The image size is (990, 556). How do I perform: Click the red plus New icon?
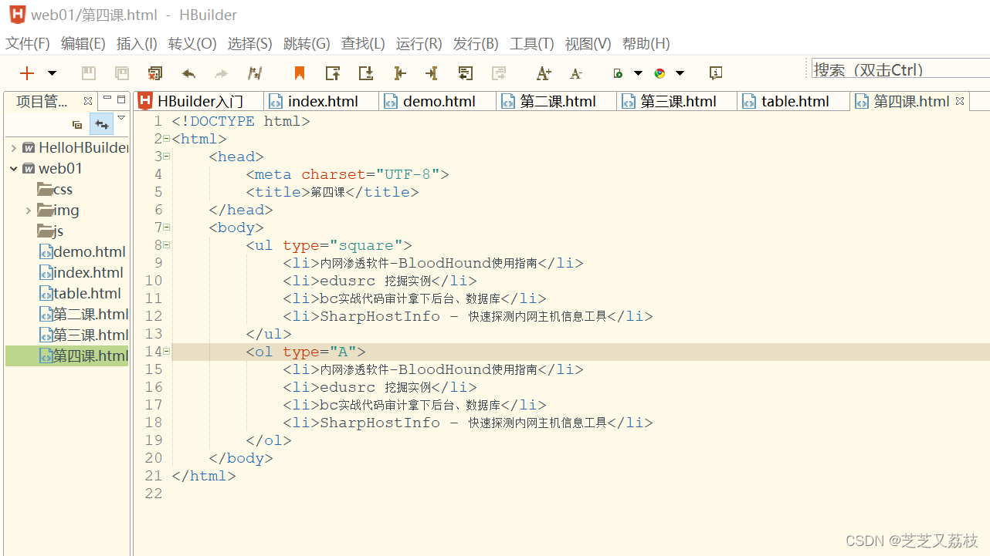(x=27, y=73)
